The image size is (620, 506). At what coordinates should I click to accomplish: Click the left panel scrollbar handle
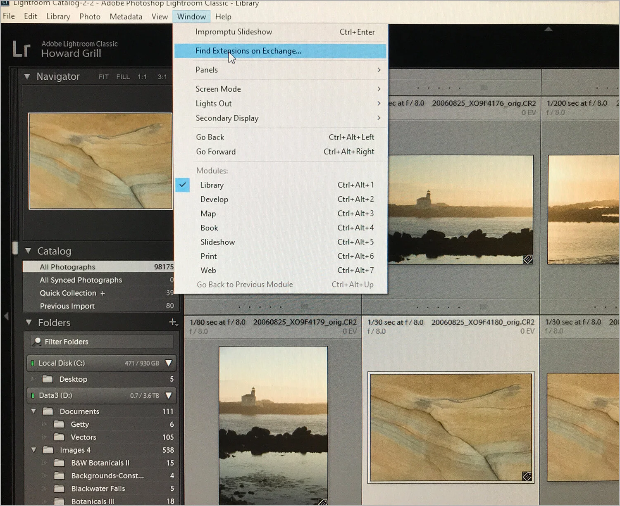[15, 248]
